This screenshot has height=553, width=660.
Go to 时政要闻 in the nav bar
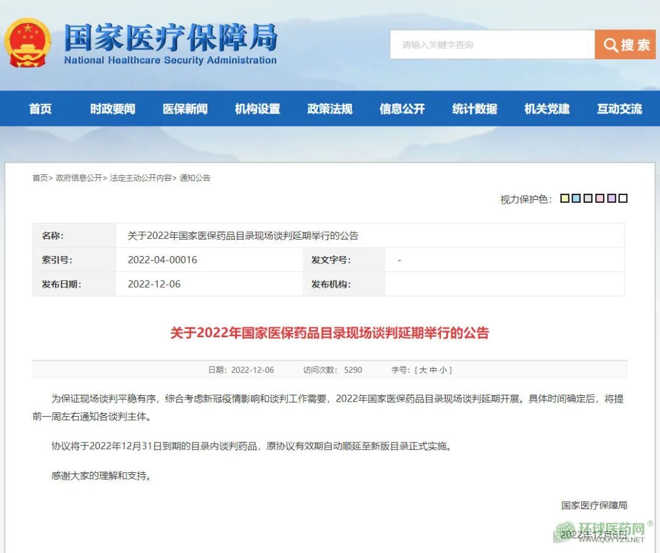[112, 109]
